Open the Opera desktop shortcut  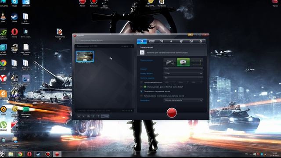coord(14,33)
